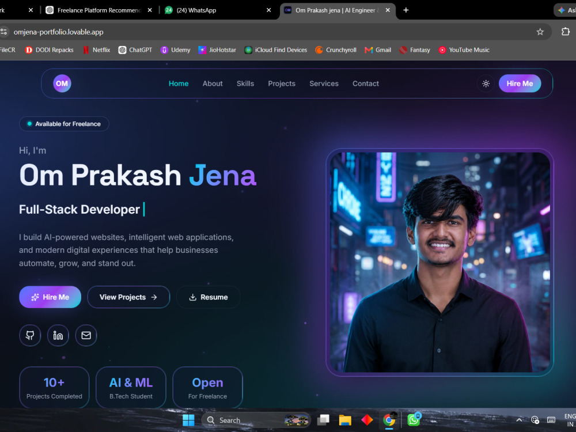Viewport: 576px width, 432px height.
Task: Click the sparkle Ask button in tab bar
Action: (566, 10)
